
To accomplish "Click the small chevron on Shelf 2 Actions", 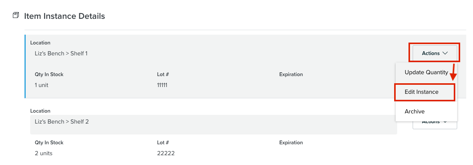I will pyautogui.click(x=445, y=122).
